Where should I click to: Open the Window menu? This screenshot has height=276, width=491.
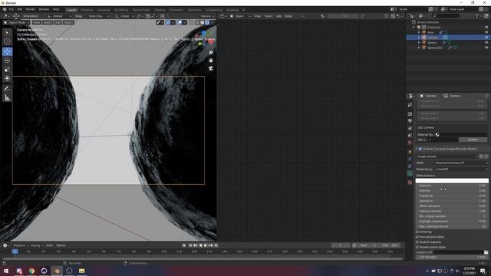tap(44, 9)
